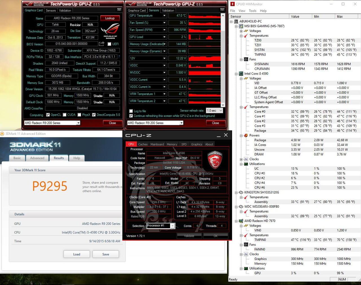Click the KINGSTON SH103S3120G drive icon

241,192
